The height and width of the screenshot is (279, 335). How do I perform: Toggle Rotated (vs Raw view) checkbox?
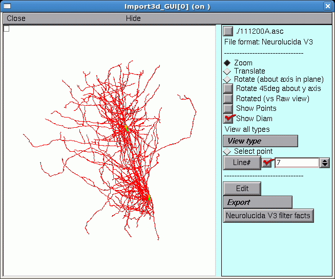[x=228, y=99]
